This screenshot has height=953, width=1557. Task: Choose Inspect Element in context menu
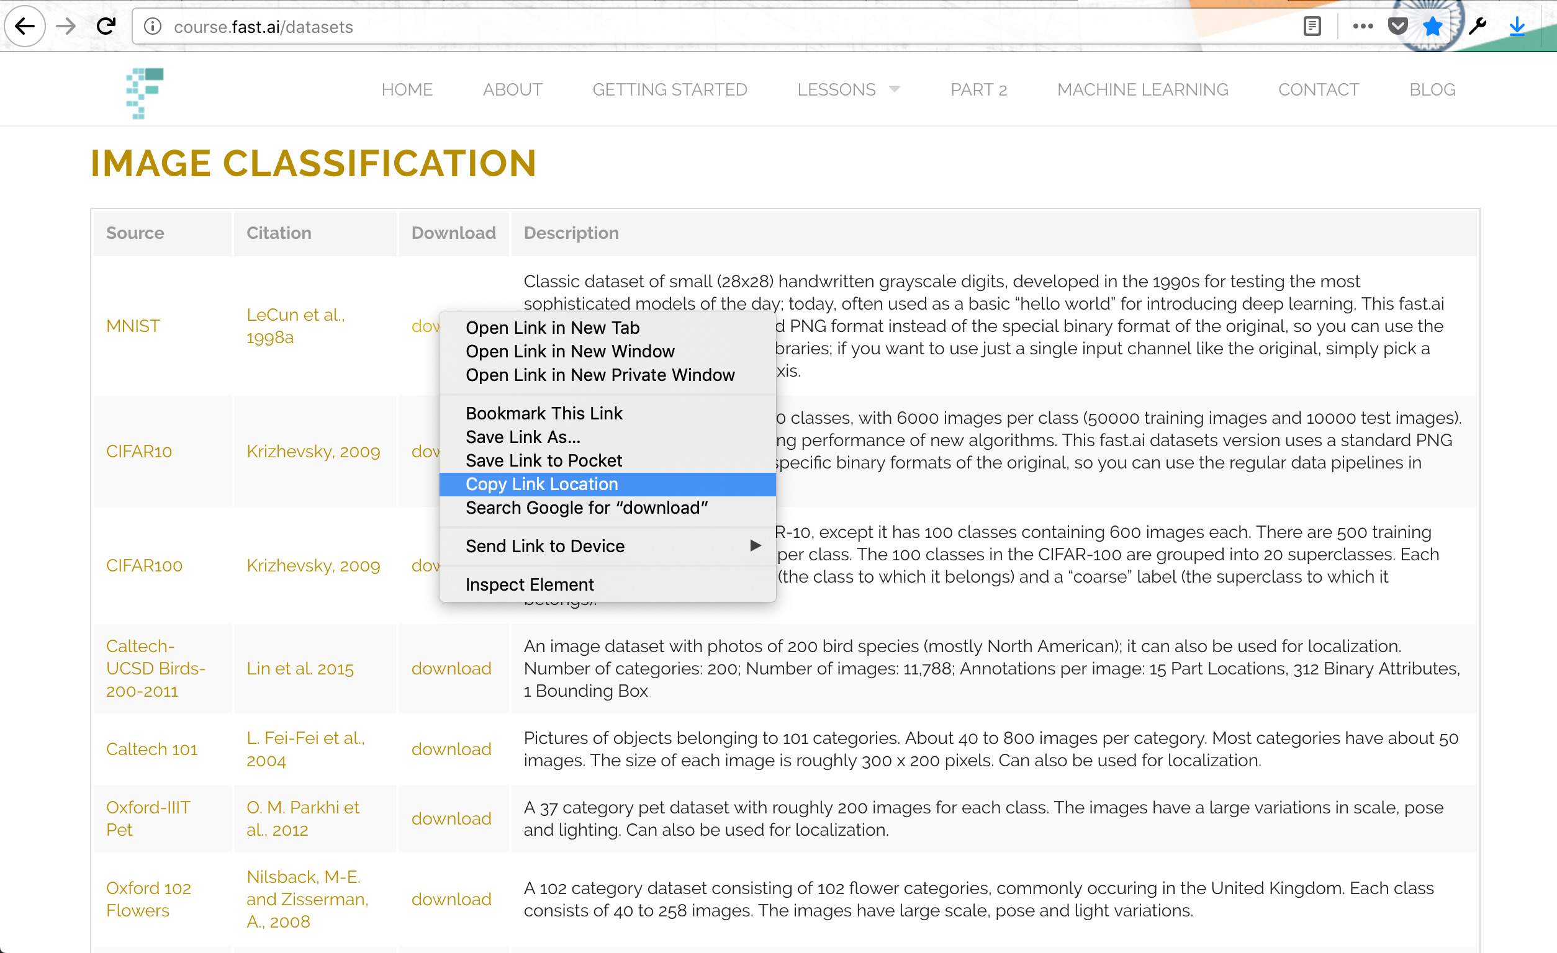click(529, 584)
